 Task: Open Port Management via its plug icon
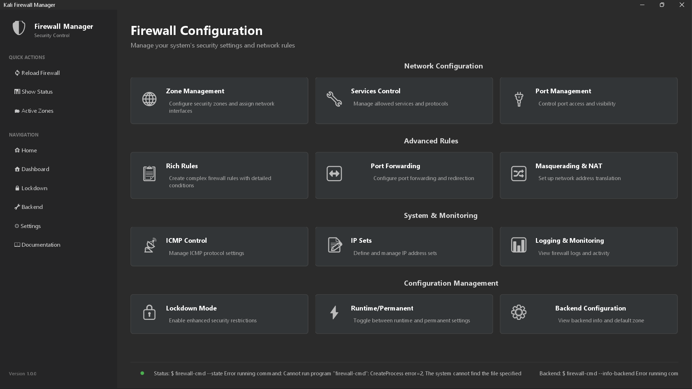519,99
